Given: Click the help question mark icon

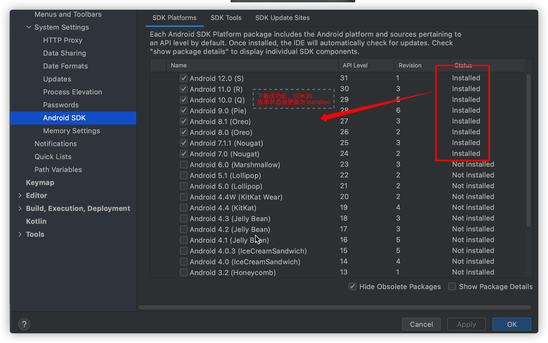Looking at the screenshot, I should pyautogui.click(x=24, y=324).
